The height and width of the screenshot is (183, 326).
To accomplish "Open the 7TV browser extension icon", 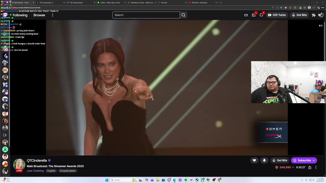I will (x=281, y=8).
